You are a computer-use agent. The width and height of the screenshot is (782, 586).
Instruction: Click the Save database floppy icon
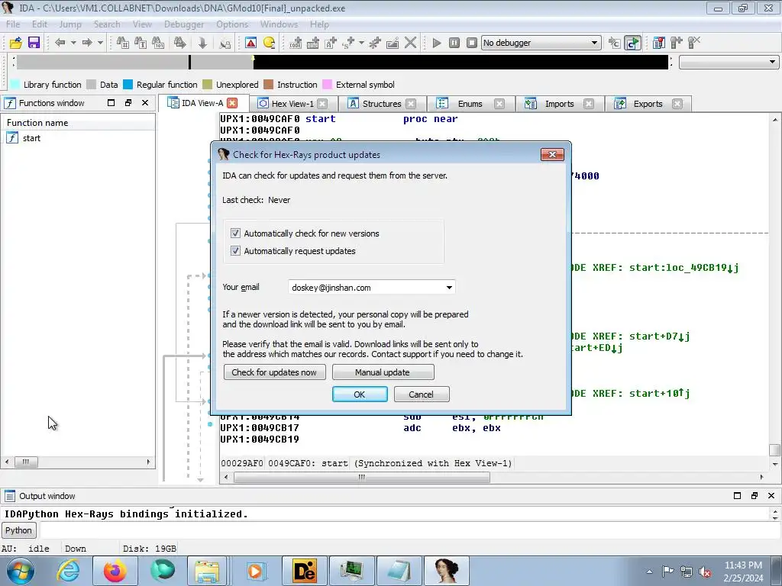pyautogui.click(x=34, y=43)
